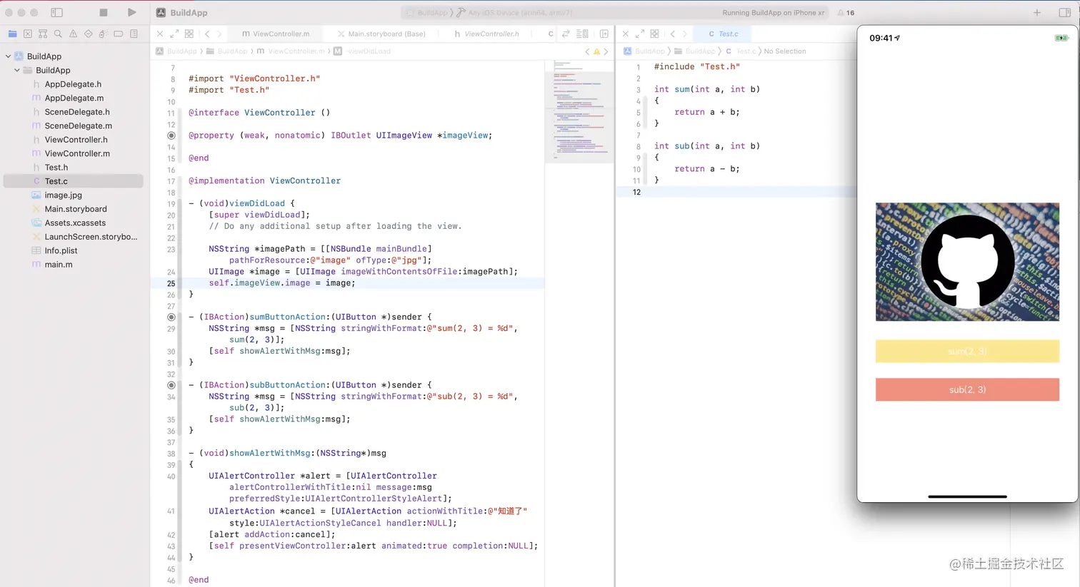
Task: Click sumButtonAction connection circle in gutter
Action: pos(171,317)
